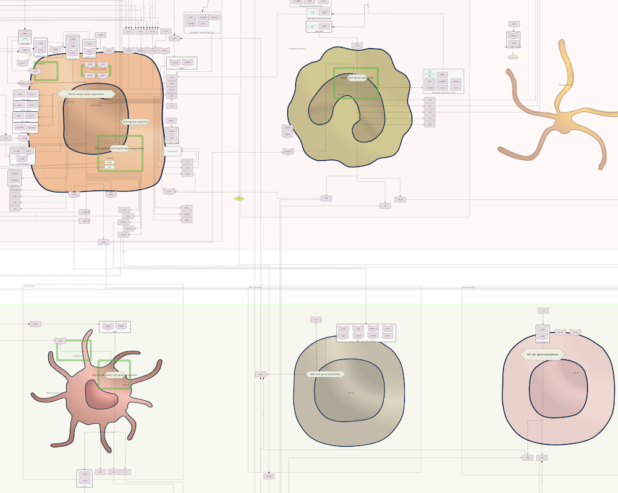Click Damaged keratinocytes gene expression label

[121, 148]
